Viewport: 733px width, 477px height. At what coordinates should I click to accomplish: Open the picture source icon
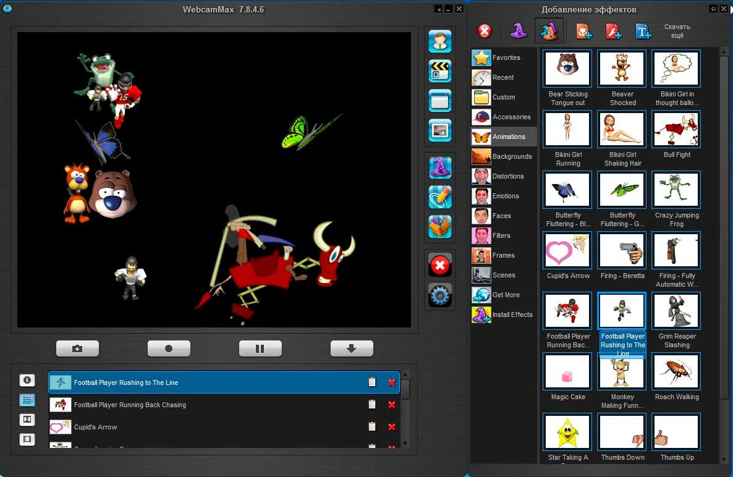(x=439, y=130)
